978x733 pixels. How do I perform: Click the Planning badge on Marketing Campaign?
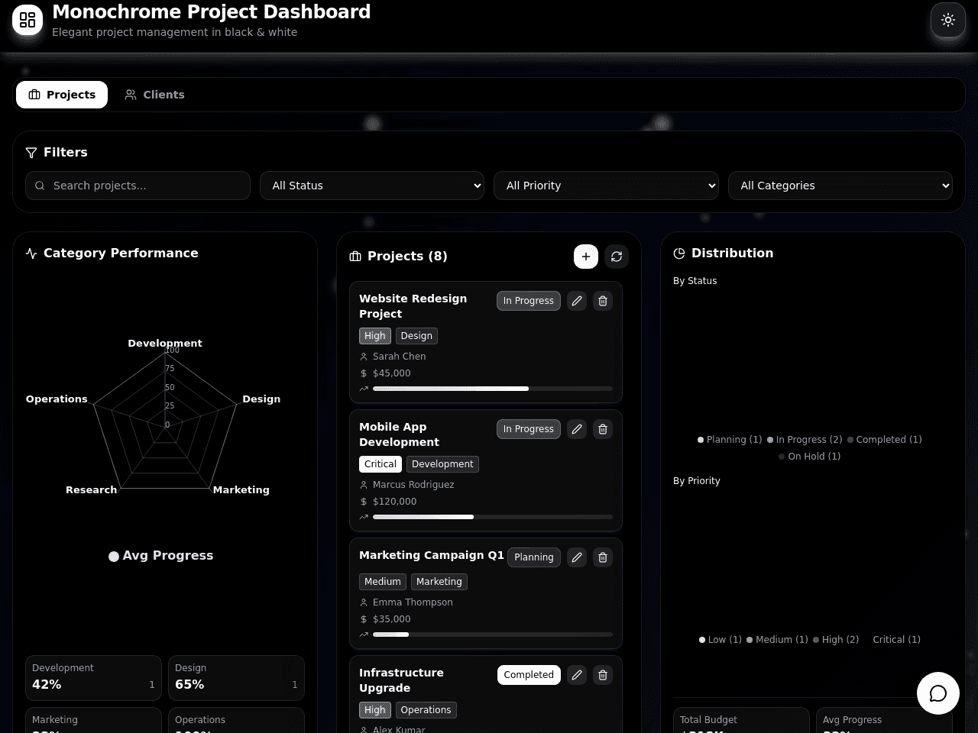tap(534, 557)
